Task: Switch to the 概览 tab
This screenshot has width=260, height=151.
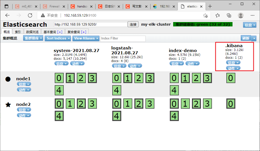Action: coord(7,32)
